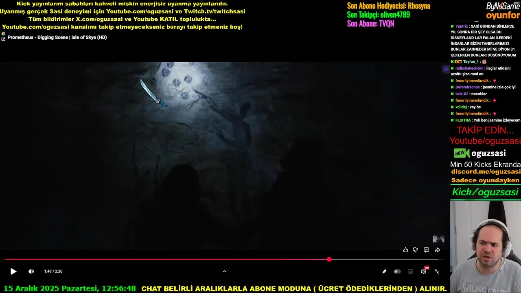
Task: Toggle subtitles closed captions button
Action: [x=410, y=271]
